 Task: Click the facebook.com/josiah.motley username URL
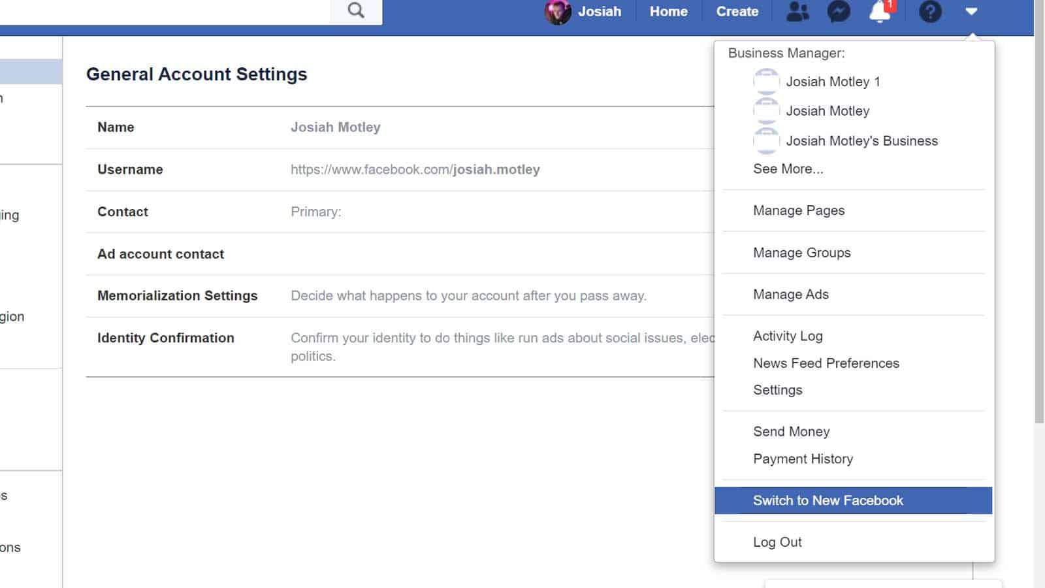point(415,170)
